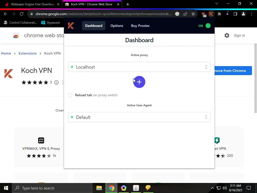Bookmark this page with the star icon
The height and width of the screenshot is (193, 257).
[x=193, y=14]
